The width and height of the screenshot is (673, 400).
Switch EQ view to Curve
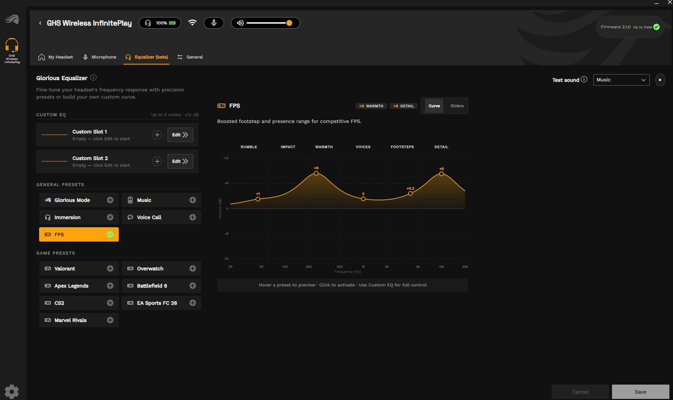[434, 106]
